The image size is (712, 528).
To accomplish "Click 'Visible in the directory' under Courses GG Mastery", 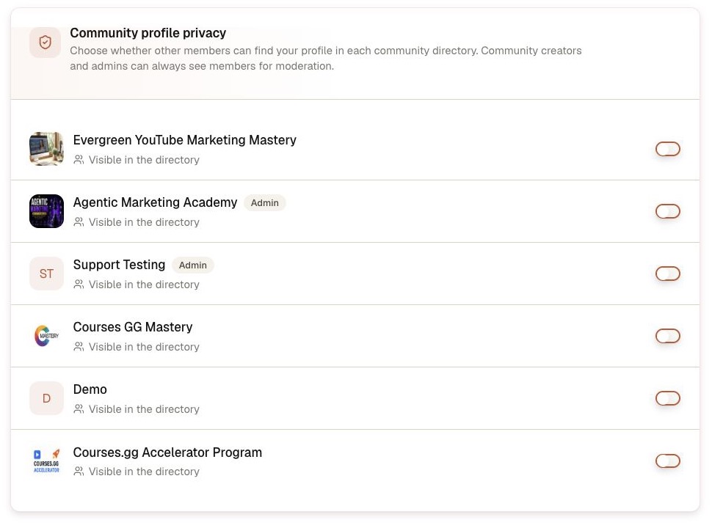I will [144, 347].
